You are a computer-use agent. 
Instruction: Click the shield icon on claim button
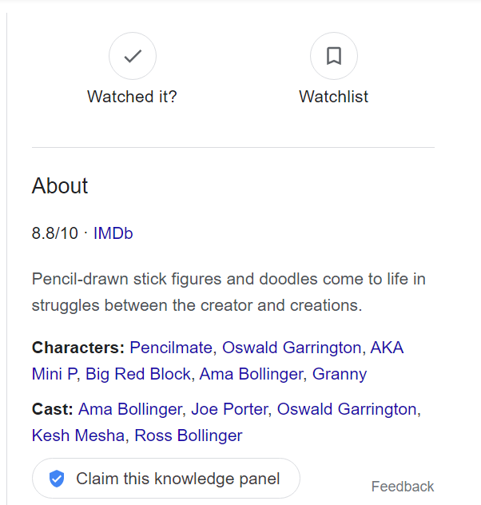(x=57, y=479)
